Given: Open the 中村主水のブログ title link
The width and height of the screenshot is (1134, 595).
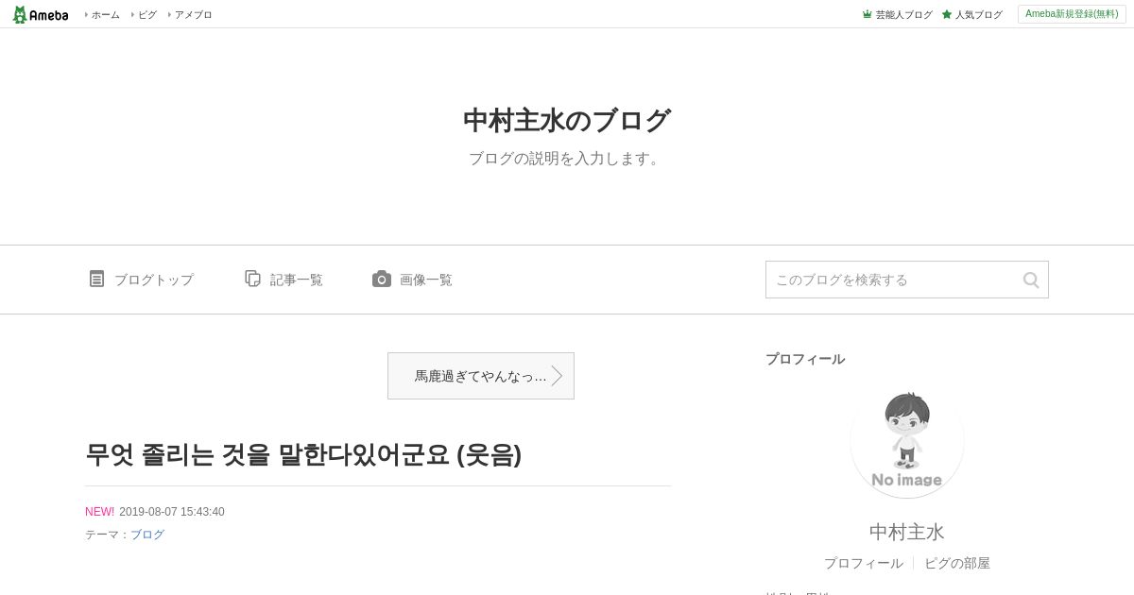Looking at the screenshot, I should point(567,121).
